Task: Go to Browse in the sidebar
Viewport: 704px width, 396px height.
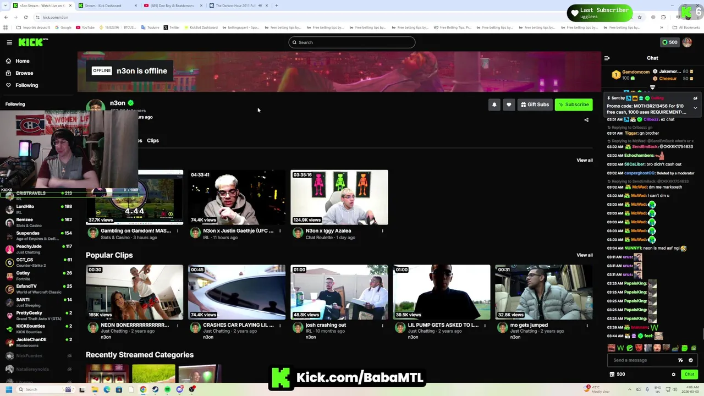Action: [19, 73]
